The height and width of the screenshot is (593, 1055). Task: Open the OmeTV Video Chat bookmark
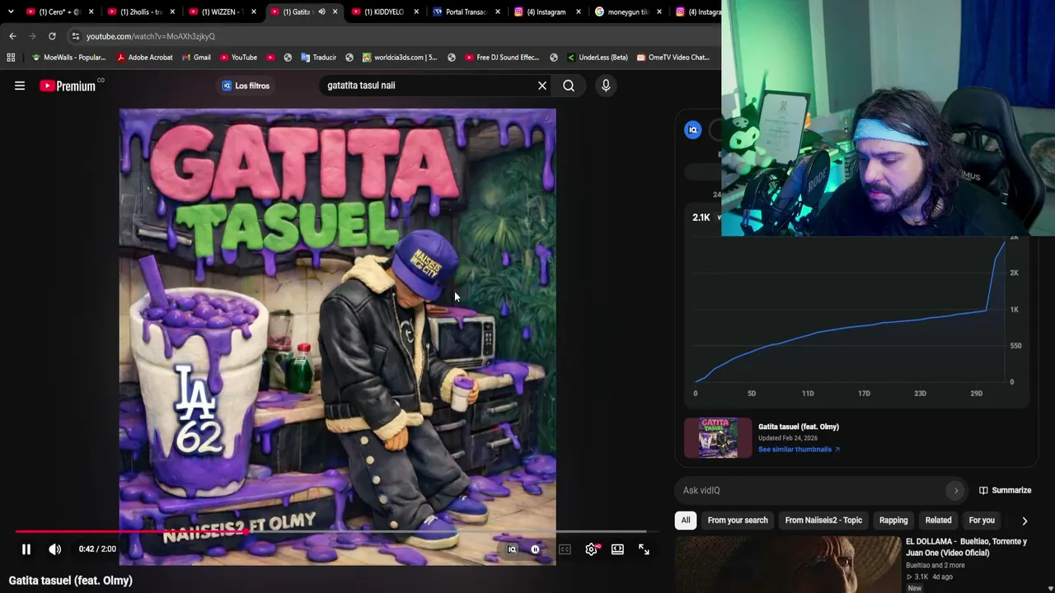pyautogui.click(x=673, y=58)
